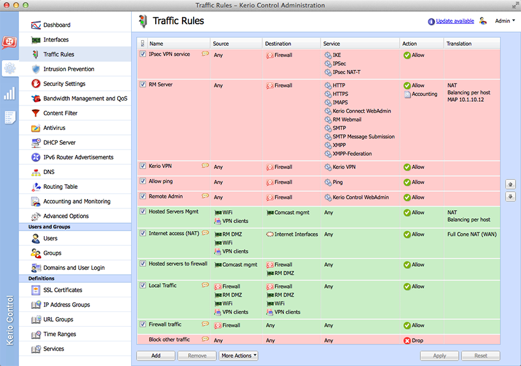Click the comment bubble on IPsec VPN service rule
The height and width of the screenshot is (366, 521).
click(205, 53)
